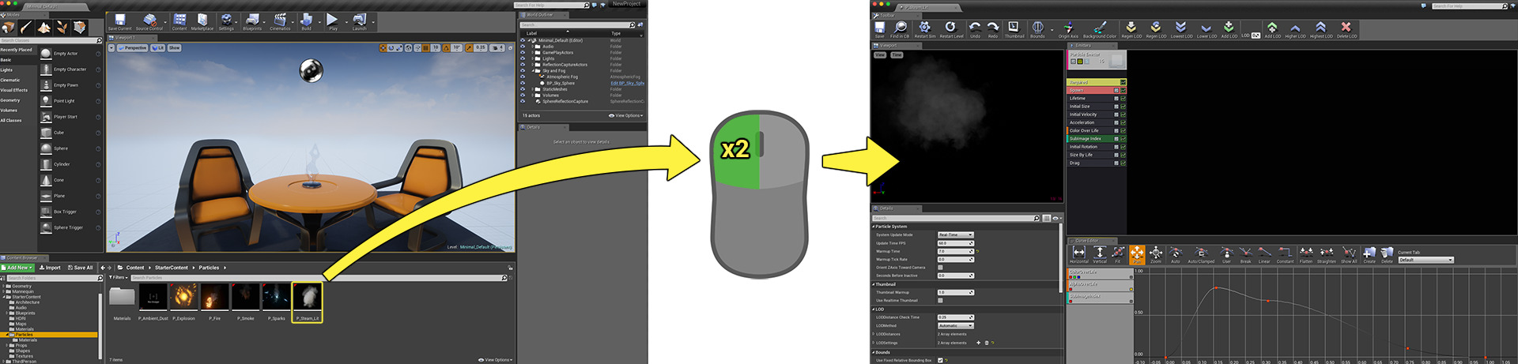Select the Landscape mode icon in Modes panel
The image size is (1518, 364).
[x=44, y=28]
